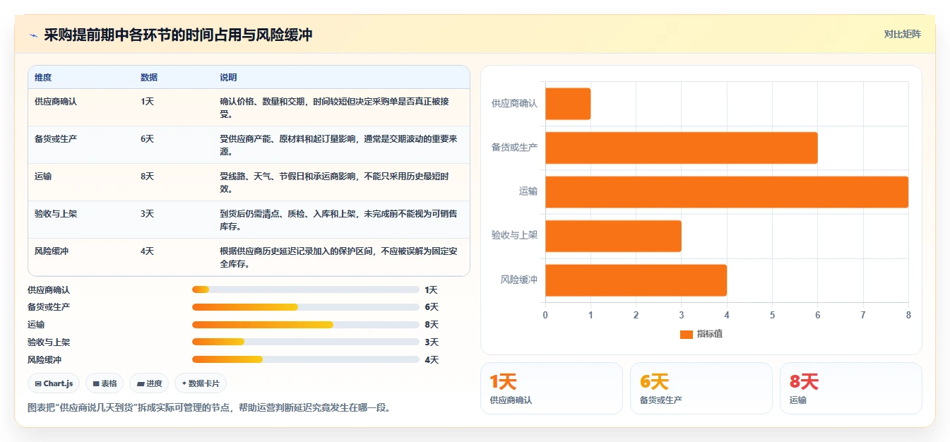The width and height of the screenshot is (950, 442).
Task: Click the 备货或生产 bar in chart
Action: [682, 148]
